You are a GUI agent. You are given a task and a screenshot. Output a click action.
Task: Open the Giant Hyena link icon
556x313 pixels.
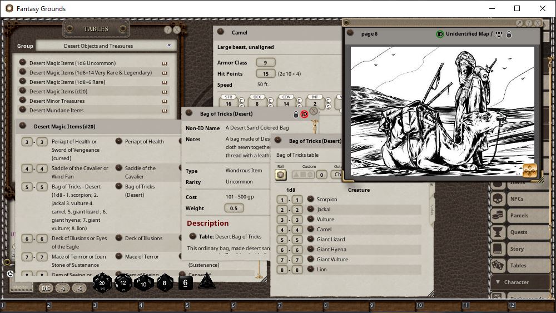click(x=311, y=249)
